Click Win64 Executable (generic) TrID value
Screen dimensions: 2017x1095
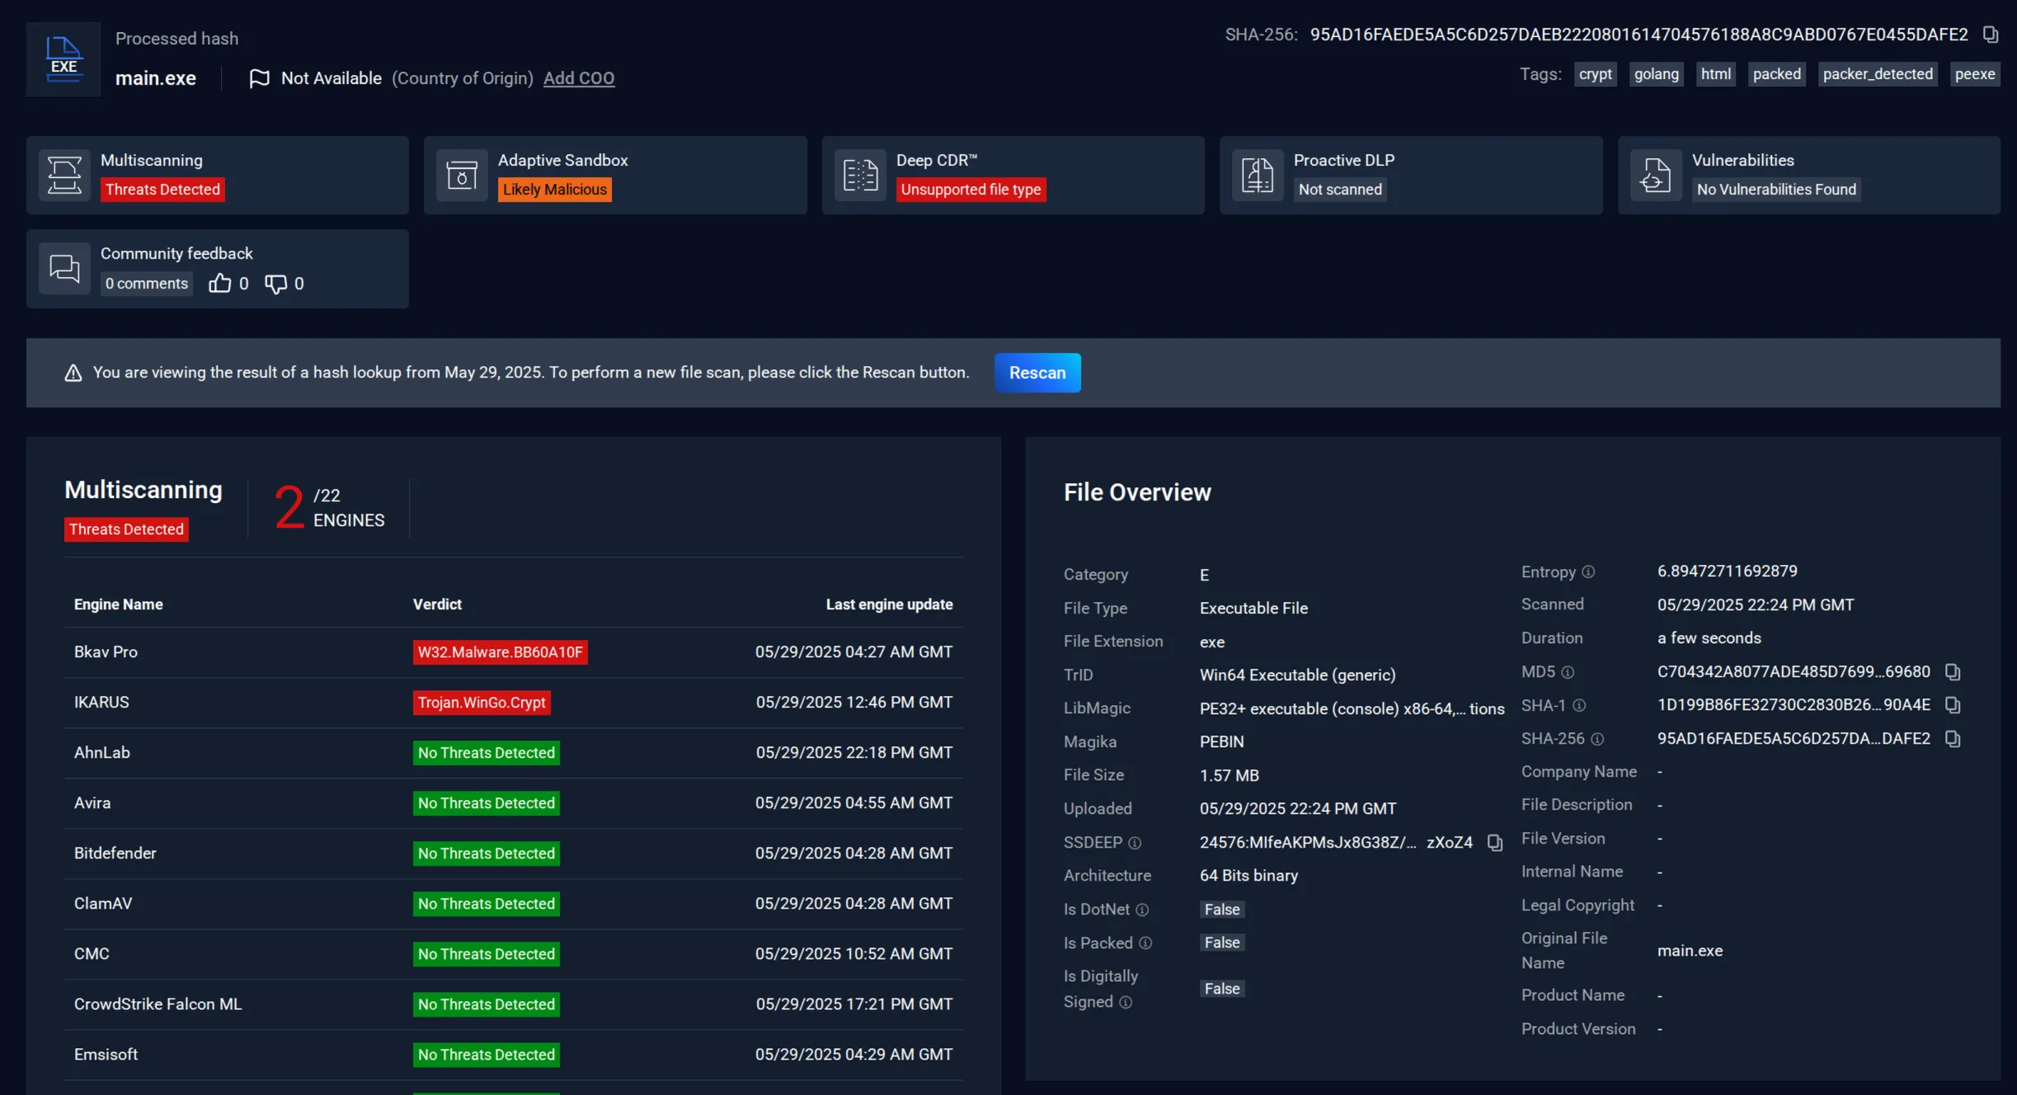(x=1298, y=675)
